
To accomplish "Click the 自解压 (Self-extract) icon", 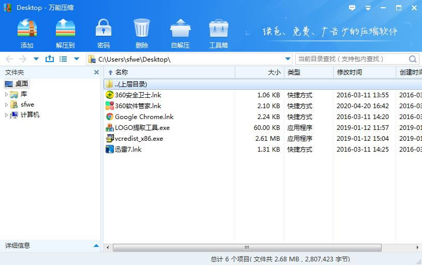I will [x=180, y=28].
